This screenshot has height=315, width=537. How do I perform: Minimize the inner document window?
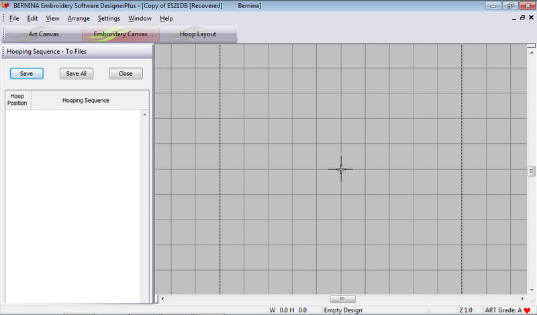tap(512, 18)
